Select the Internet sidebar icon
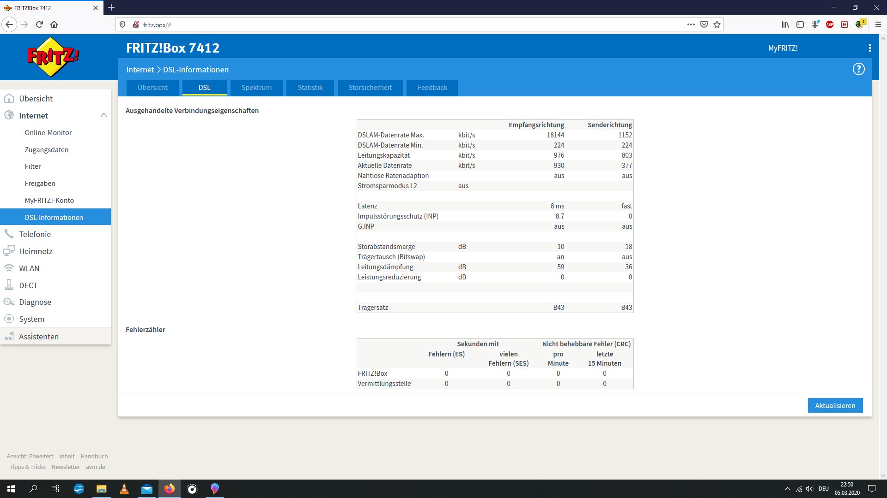 pos(9,115)
